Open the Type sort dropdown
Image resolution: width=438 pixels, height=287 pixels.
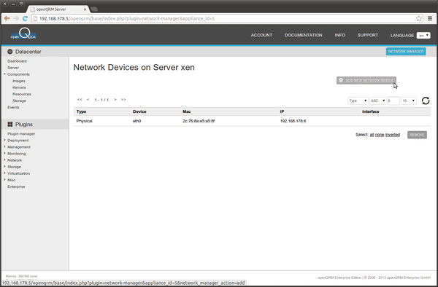358,101
